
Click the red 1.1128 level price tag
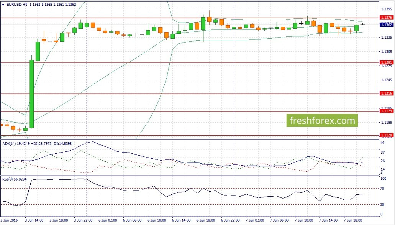pyautogui.click(x=386, y=135)
